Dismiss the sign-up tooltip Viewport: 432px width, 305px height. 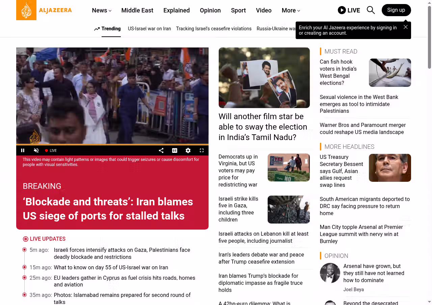pos(405,27)
